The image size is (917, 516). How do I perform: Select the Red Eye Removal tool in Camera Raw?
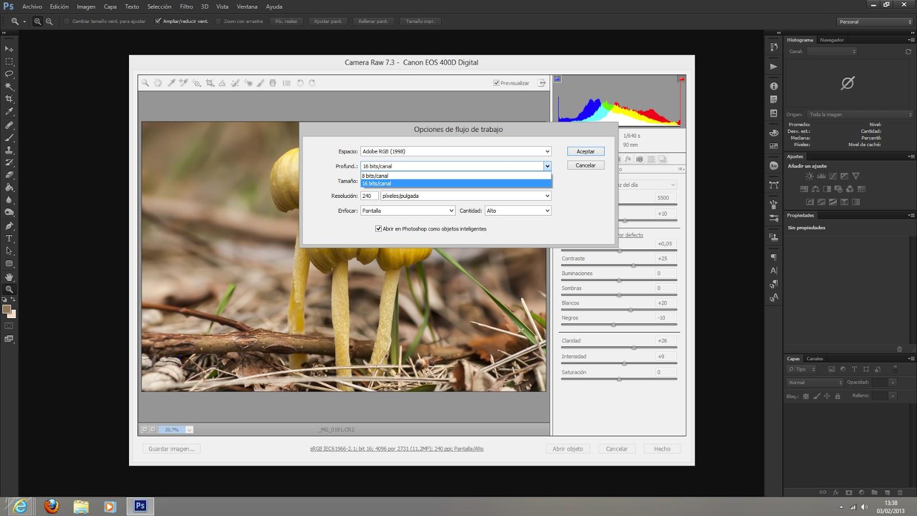[x=248, y=83]
